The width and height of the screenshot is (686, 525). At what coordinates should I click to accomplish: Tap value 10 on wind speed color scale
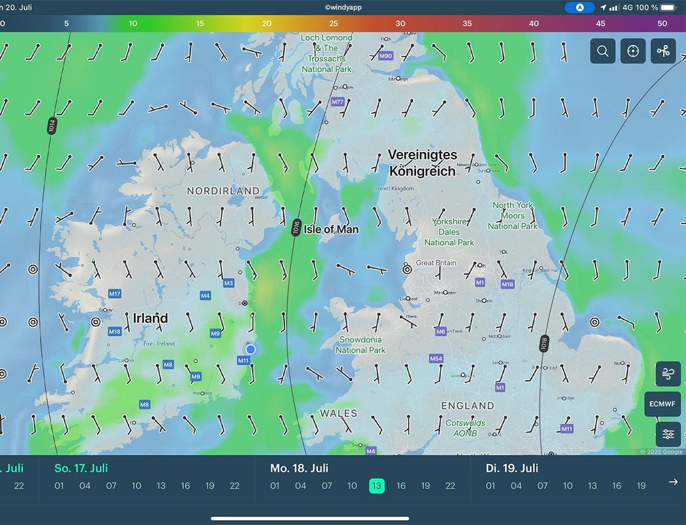(133, 23)
